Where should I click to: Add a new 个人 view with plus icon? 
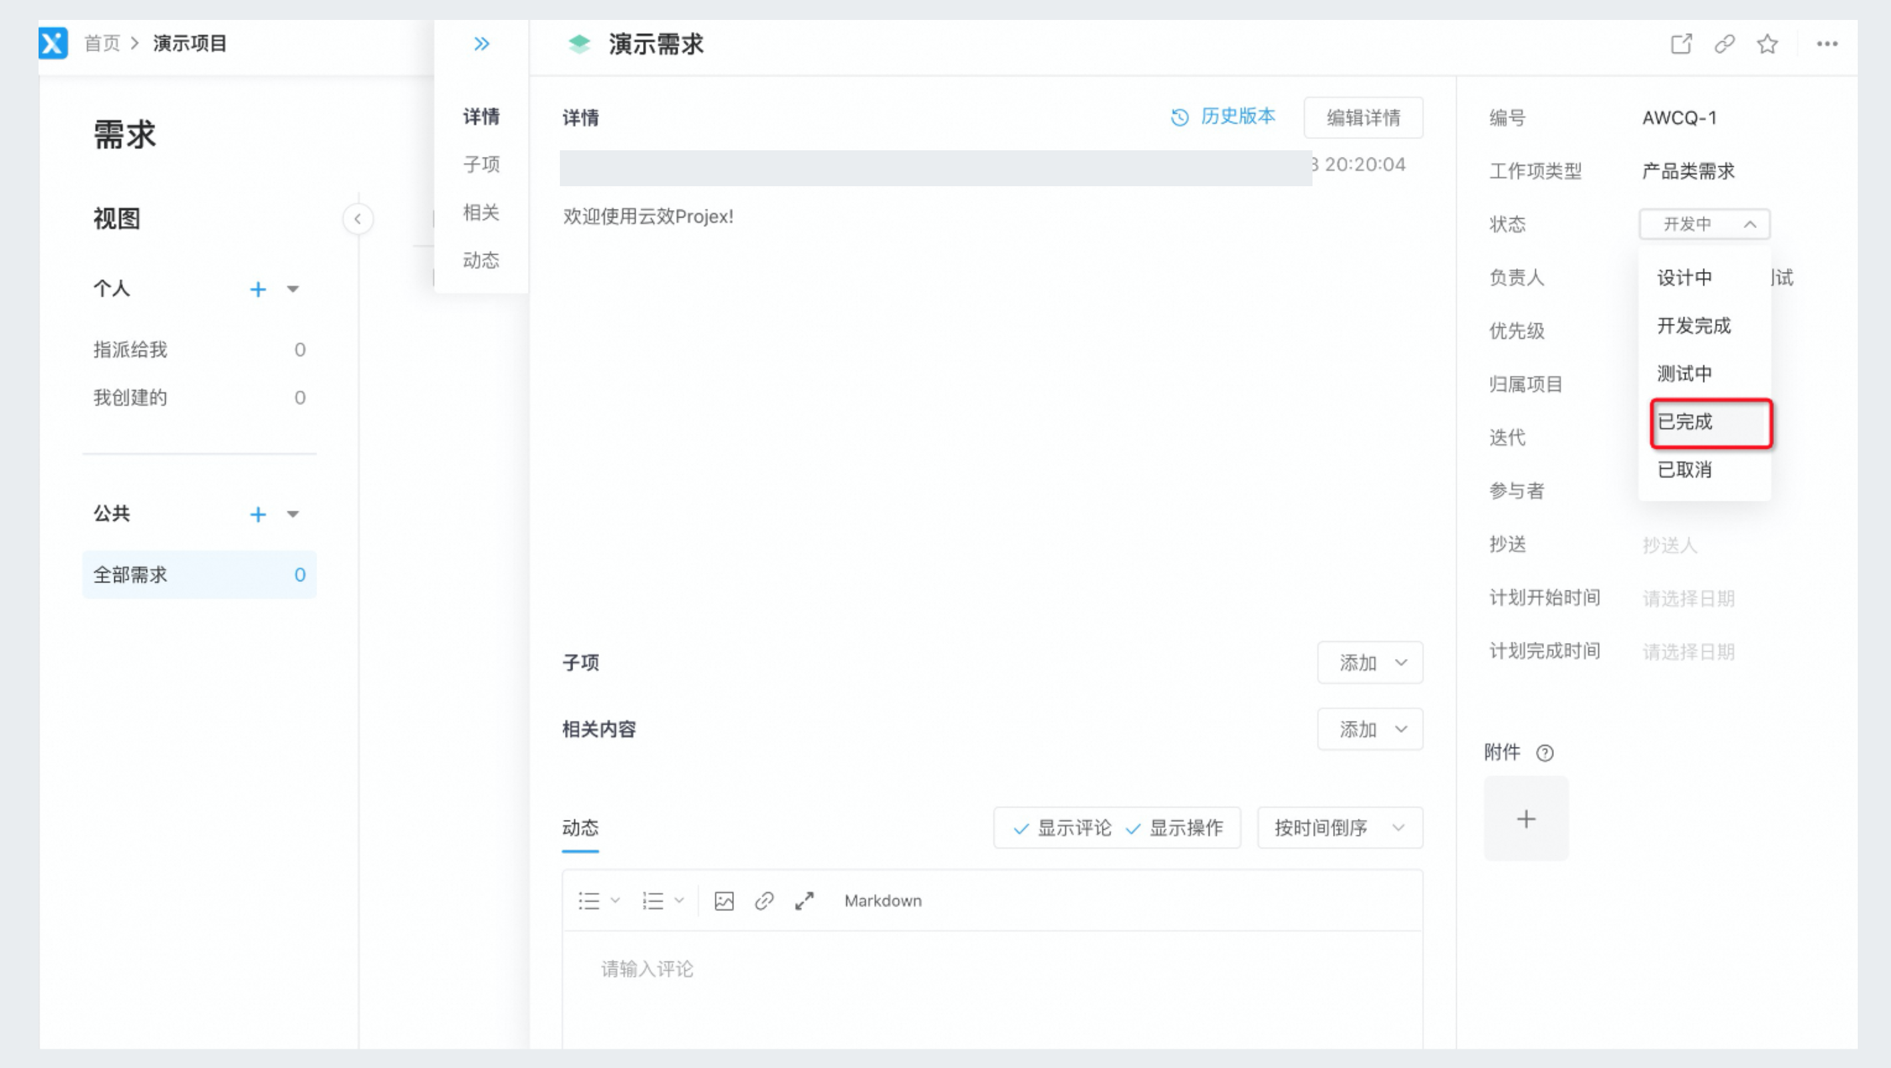(x=258, y=289)
